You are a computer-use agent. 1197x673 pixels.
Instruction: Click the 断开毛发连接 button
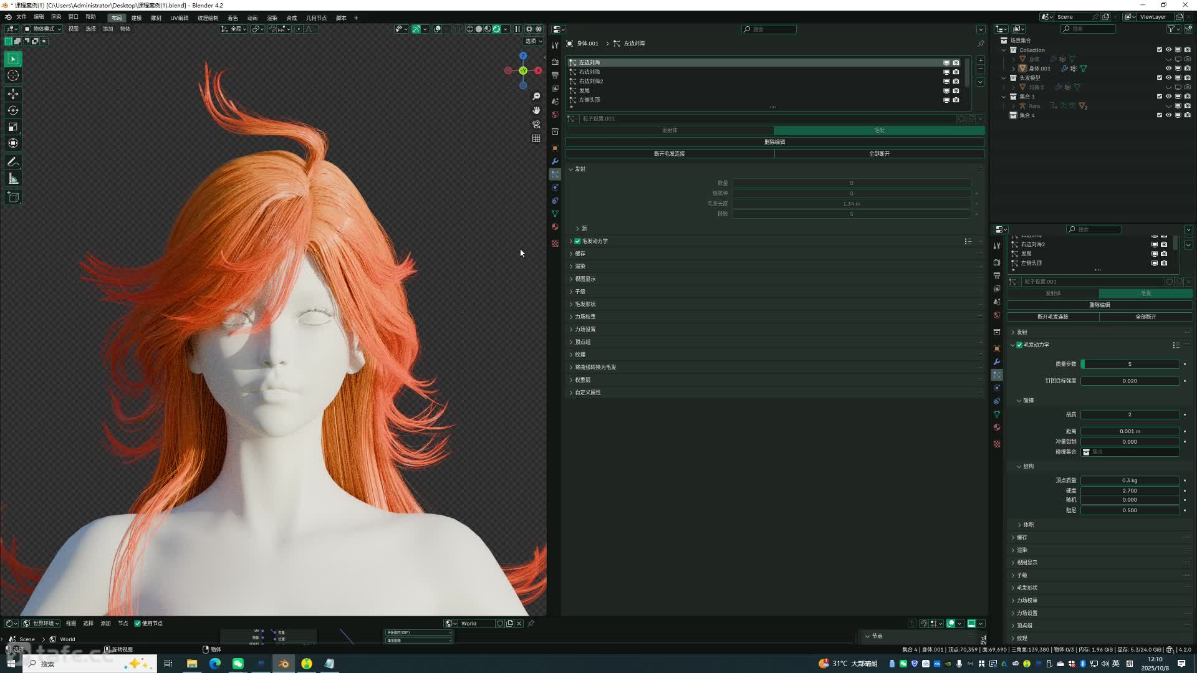669,153
